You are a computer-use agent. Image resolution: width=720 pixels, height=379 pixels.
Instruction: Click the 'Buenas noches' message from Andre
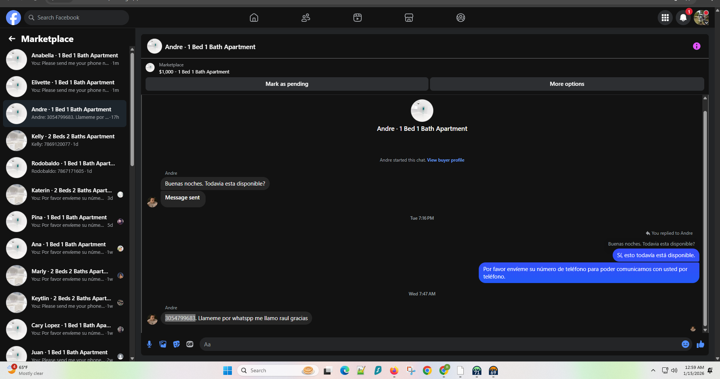point(215,184)
